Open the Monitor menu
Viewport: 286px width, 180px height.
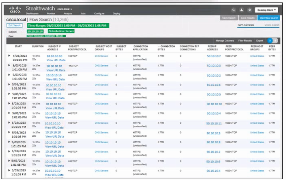pyautogui.click(x=51, y=13)
